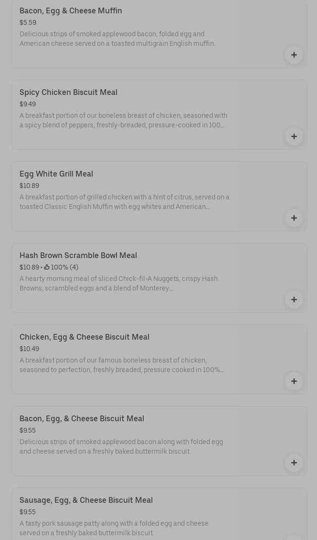Add Chicken, Egg & Cheese Biscuit Meal via plus

pyautogui.click(x=294, y=381)
